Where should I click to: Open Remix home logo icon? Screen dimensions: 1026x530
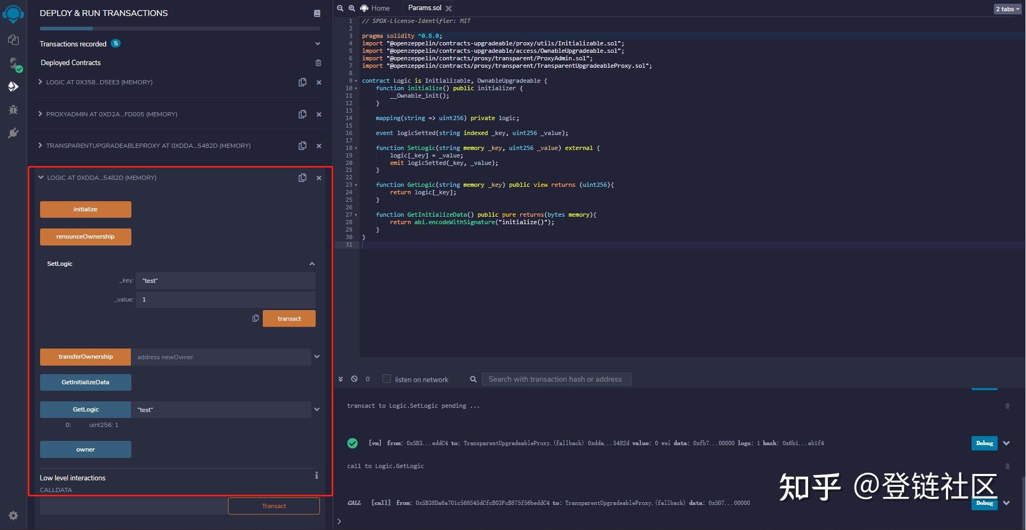(13, 13)
